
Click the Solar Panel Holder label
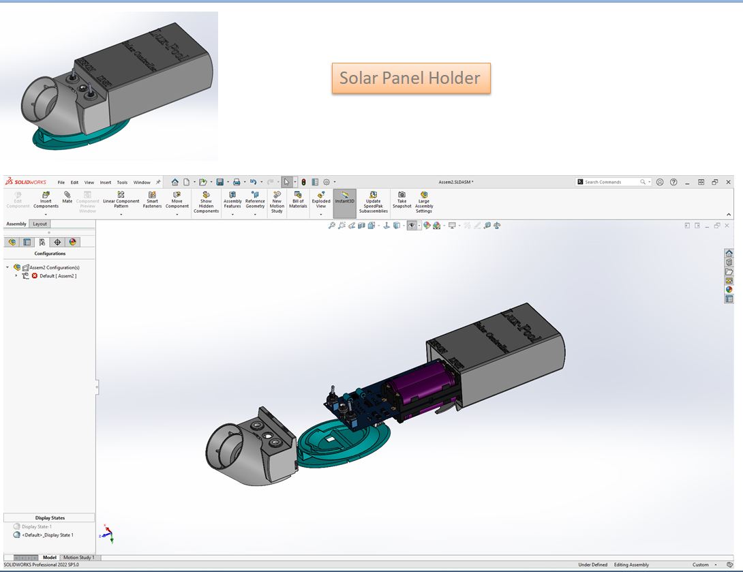(x=410, y=78)
